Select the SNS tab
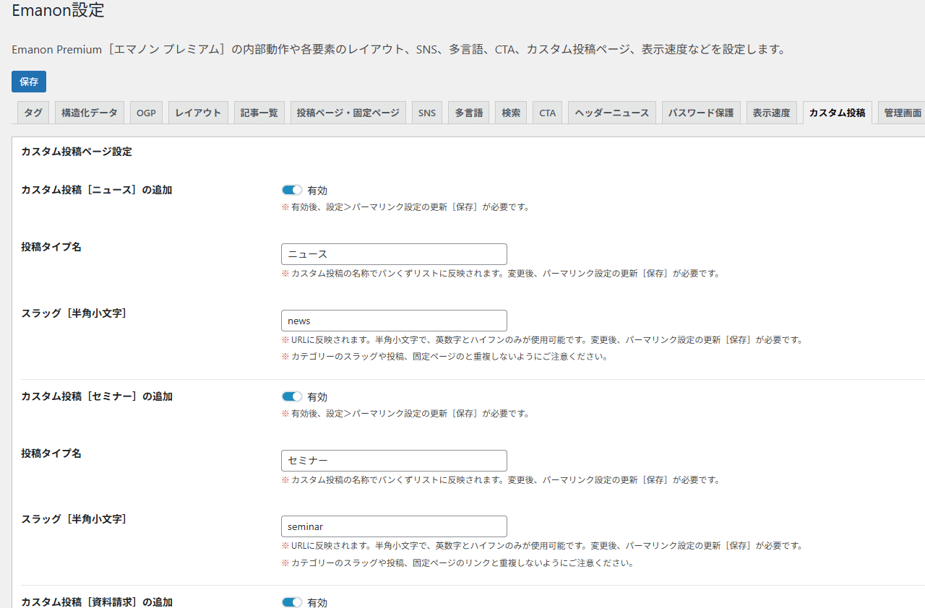This screenshot has height=608, width=925. [x=426, y=112]
